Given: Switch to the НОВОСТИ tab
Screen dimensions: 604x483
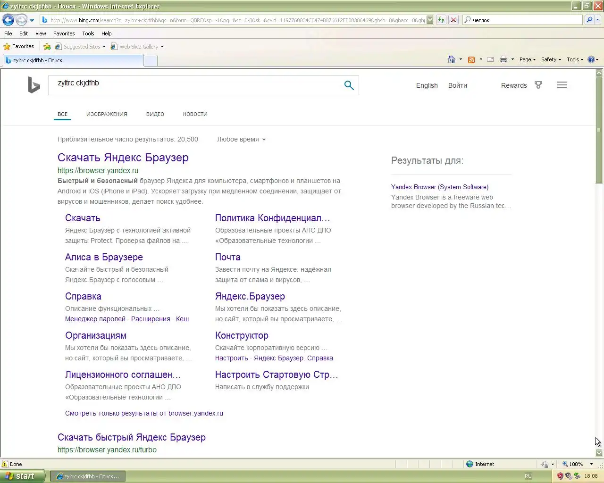Looking at the screenshot, I should coord(195,114).
